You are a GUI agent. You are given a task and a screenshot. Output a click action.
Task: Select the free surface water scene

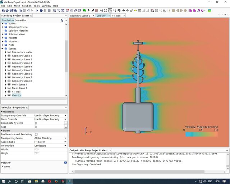pyautogui.click(x=22, y=52)
